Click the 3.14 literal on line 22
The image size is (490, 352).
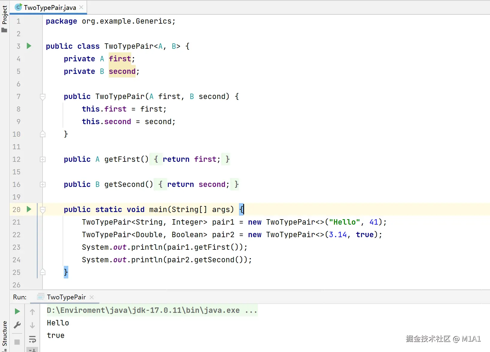[338, 235]
